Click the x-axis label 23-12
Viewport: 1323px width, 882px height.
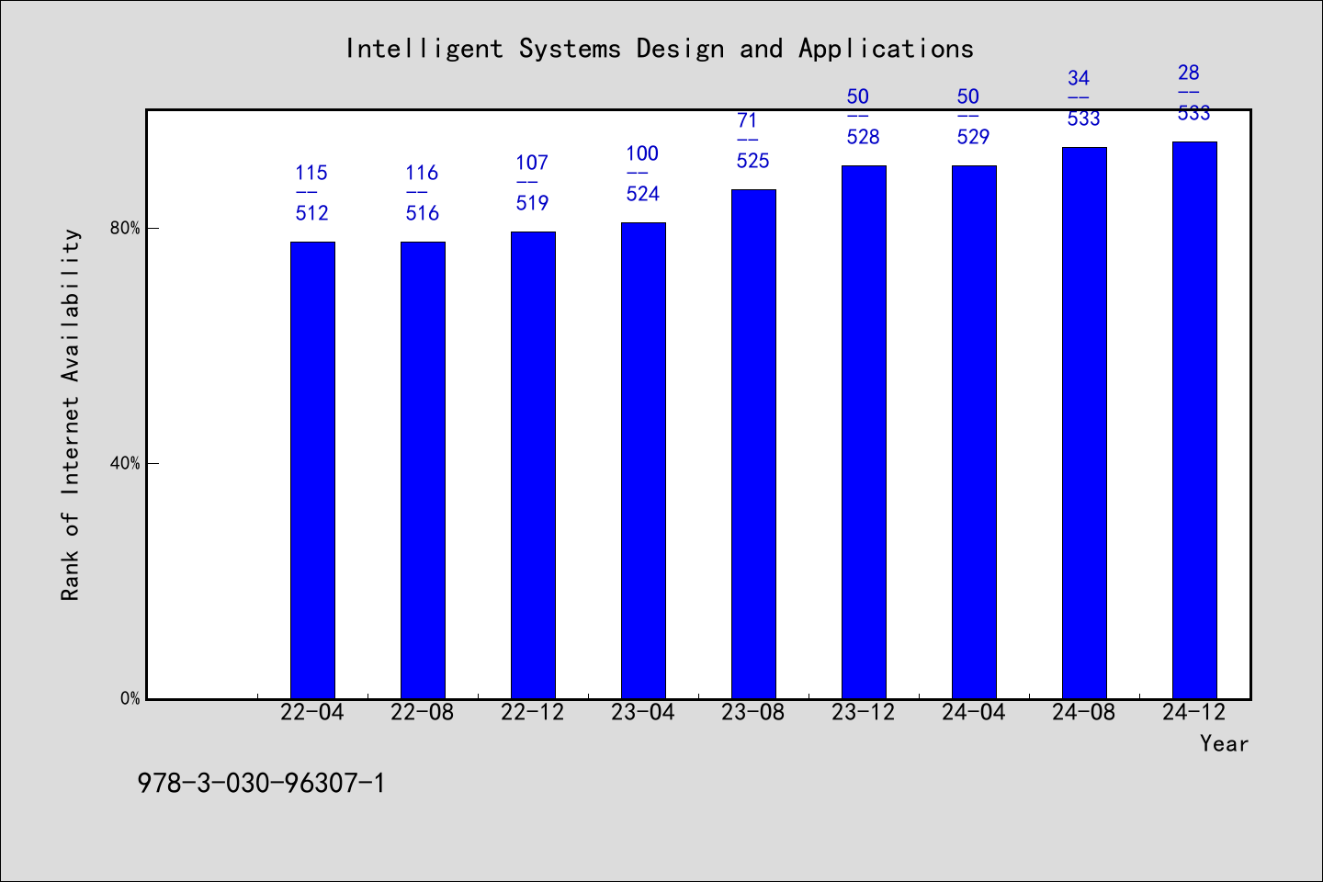pos(864,712)
